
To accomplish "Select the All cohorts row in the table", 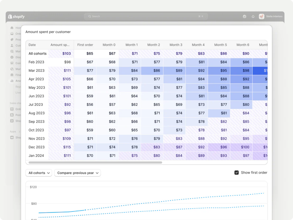I will click(x=37, y=53).
